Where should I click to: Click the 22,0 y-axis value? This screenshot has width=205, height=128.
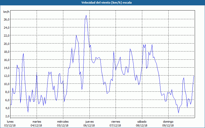[x=6, y=36]
